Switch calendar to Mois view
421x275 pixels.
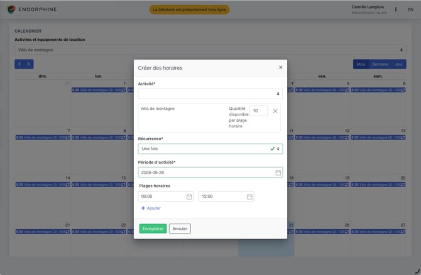click(x=361, y=64)
